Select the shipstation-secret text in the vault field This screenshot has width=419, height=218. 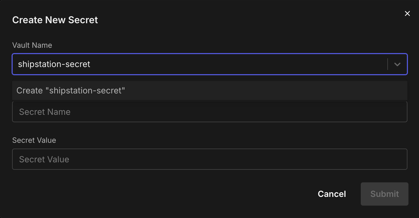[x=54, y=64]
